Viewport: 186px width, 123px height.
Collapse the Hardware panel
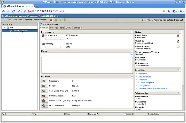coord(132,77)
